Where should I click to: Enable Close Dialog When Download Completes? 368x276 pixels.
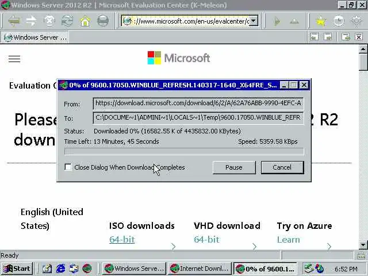(x=68, y=167)
